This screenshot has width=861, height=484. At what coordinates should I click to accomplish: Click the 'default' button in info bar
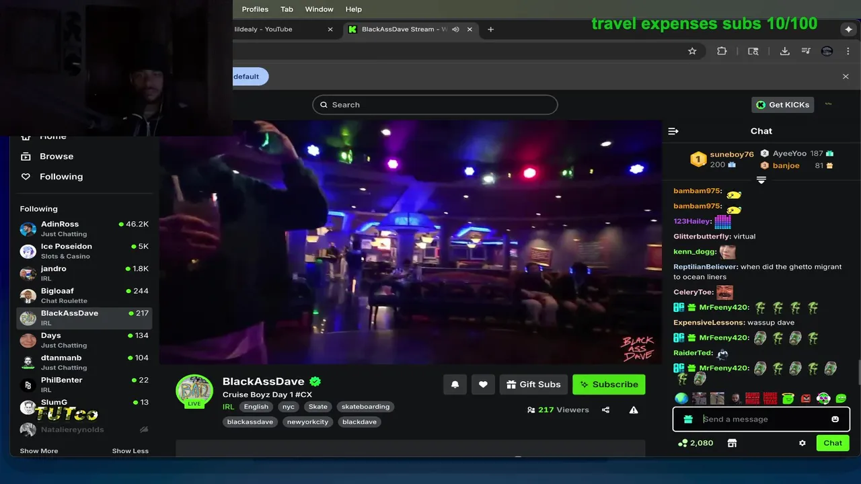(x=250, y=77)
